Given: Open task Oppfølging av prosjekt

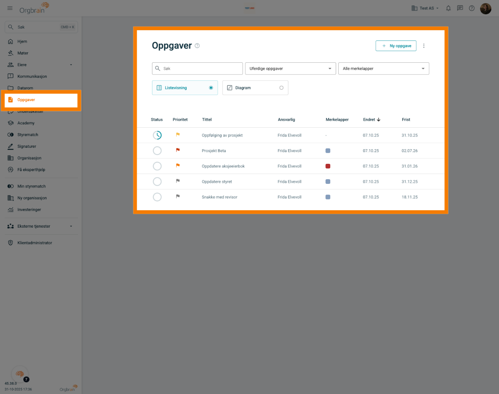Looking at the screenshot, I should tap(222, 135).
